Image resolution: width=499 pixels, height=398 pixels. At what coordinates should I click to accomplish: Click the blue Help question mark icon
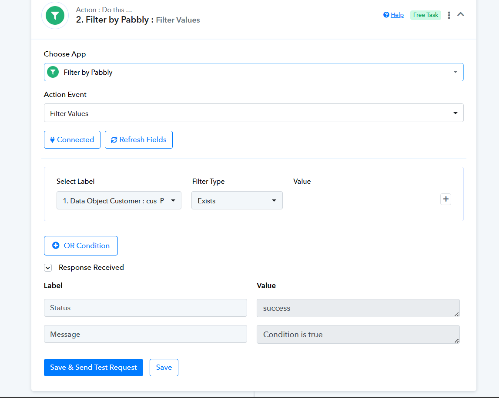(x=386, y=15)
